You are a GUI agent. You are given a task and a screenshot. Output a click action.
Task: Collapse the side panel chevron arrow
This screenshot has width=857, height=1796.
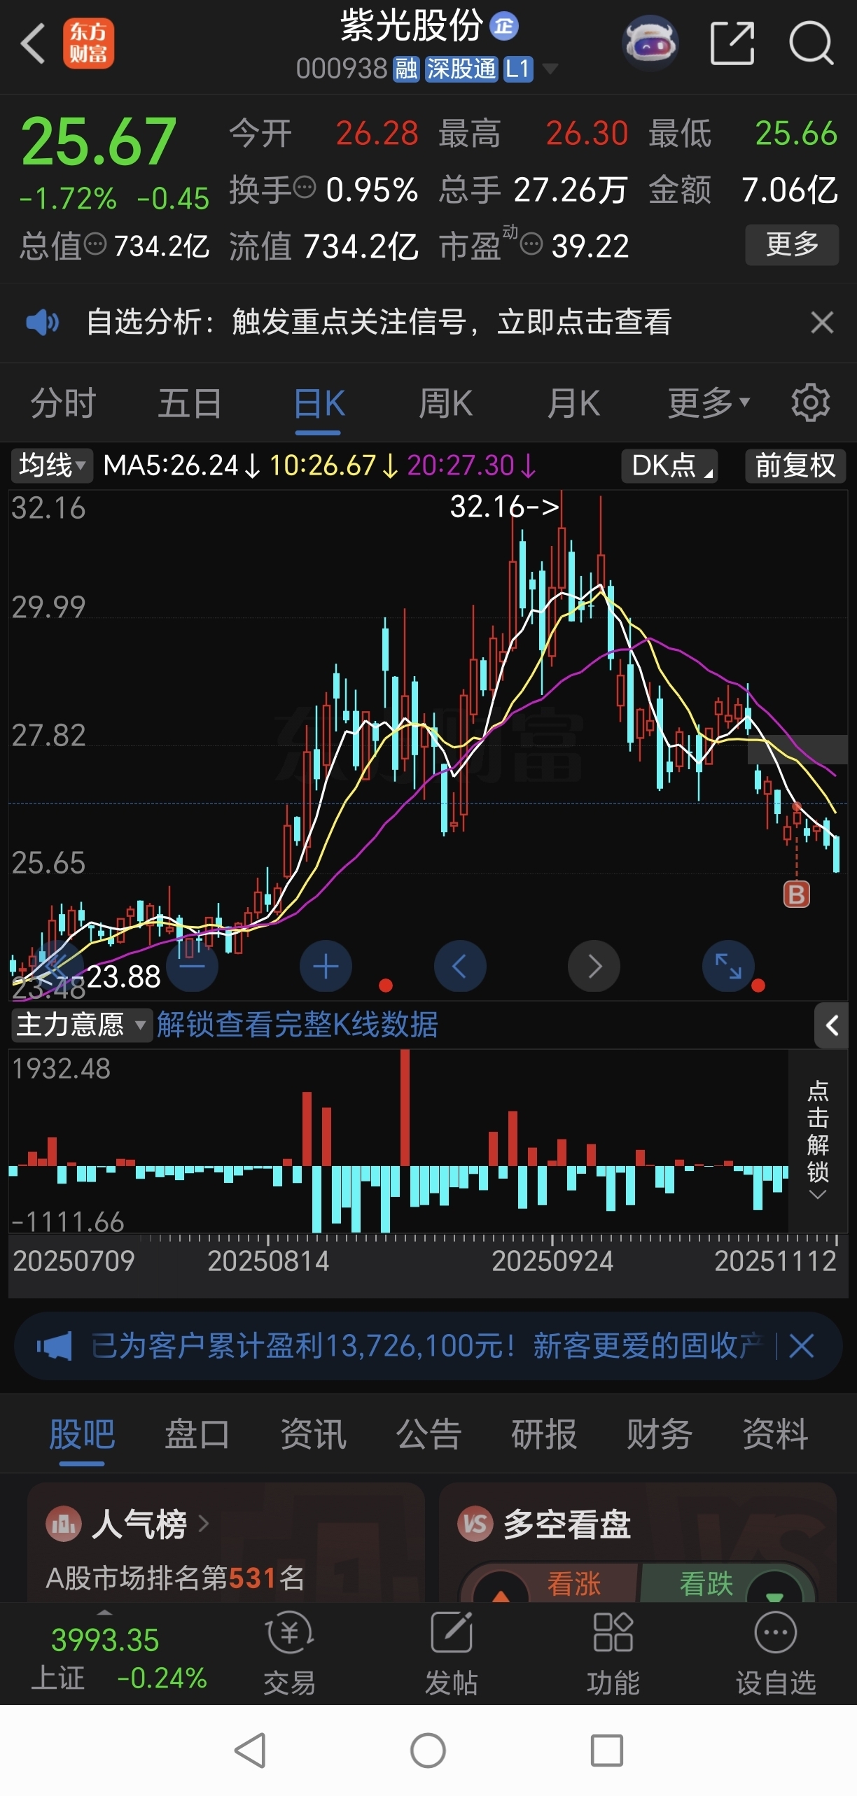tap(831, 1025)
